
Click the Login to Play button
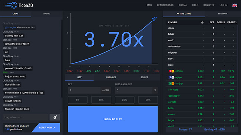[x=113, y=119]
